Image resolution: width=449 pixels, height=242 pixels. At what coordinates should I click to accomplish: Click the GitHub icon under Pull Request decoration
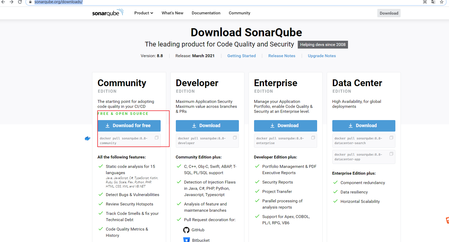pyautogui.click(x=186, y=230)
